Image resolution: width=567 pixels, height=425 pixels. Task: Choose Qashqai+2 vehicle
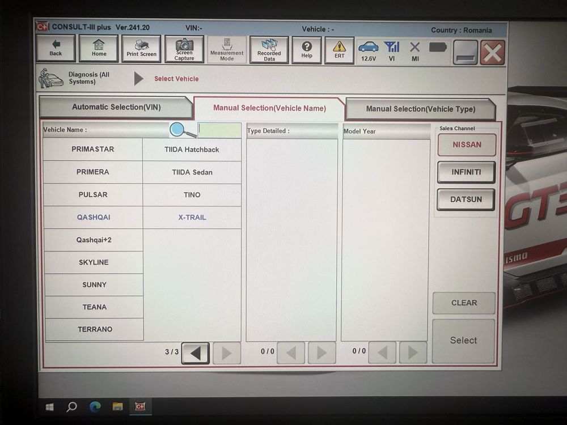(x=94, y=240)
